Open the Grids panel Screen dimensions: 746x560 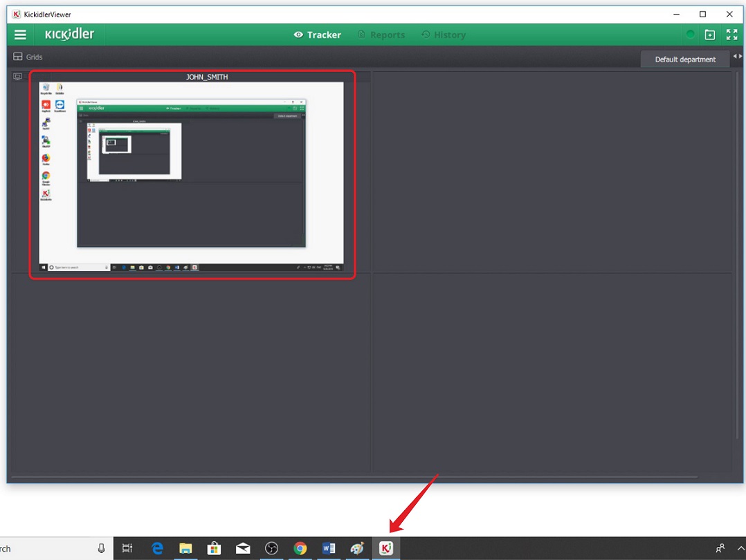[x=28, y=57]
